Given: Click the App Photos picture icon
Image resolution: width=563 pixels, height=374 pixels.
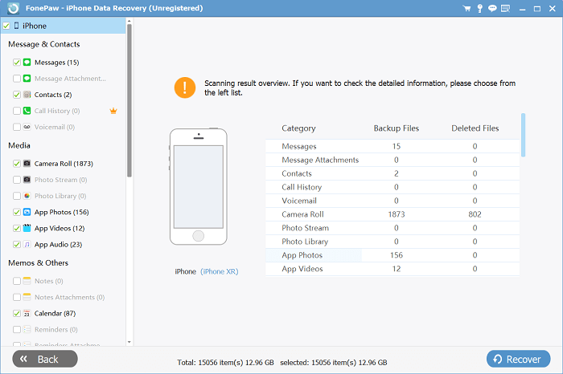Looking at the screenshot, I should click(x=27, y=212).
